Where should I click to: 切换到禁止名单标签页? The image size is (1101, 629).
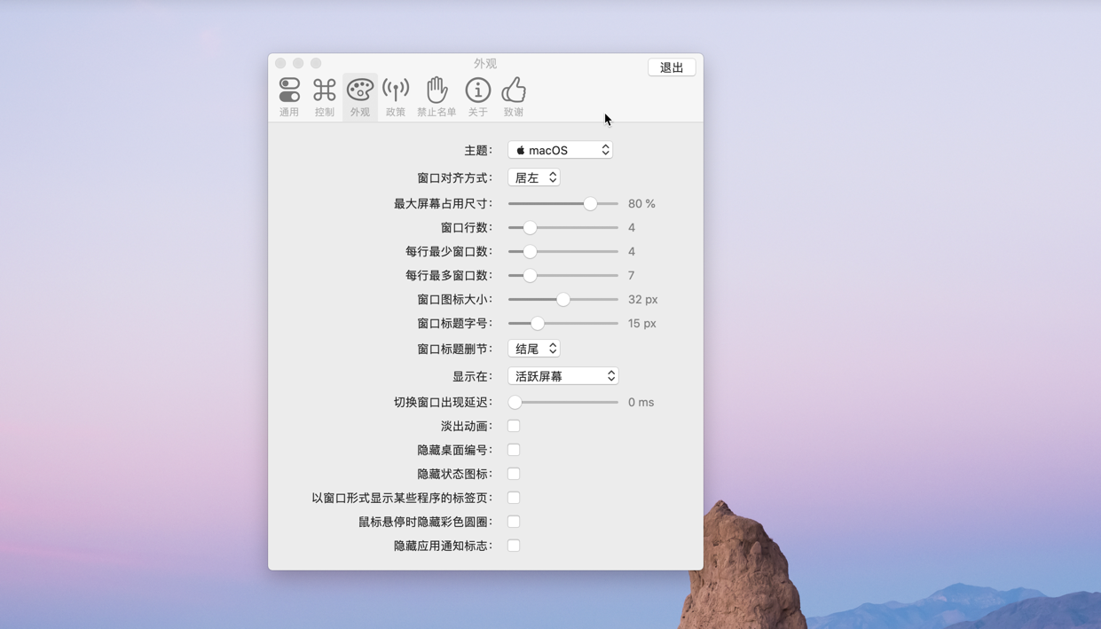pyautogui.click(x=436, y=96)
